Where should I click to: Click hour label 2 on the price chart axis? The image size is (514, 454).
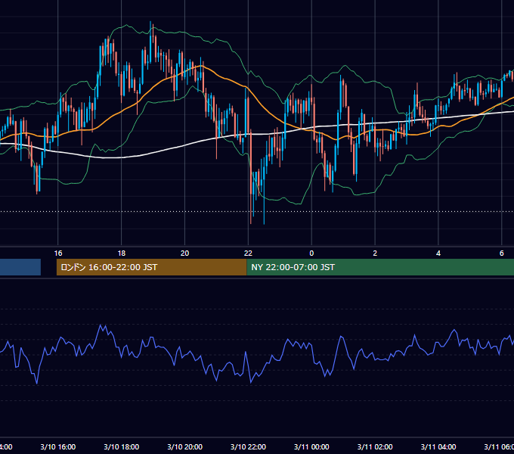pyautogui.click(x=375, y=253)
